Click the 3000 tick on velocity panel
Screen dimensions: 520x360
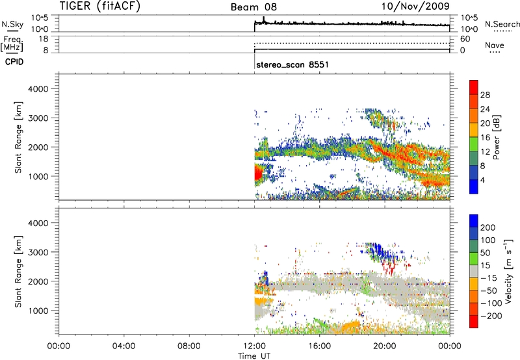pos(38,252)
